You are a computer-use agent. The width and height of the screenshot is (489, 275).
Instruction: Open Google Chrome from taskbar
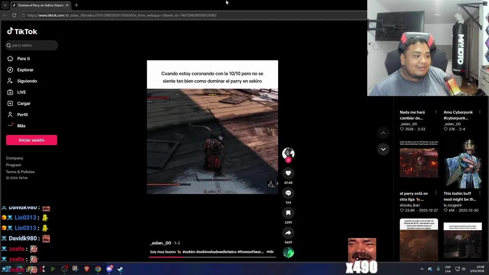(x=98, y=269)
